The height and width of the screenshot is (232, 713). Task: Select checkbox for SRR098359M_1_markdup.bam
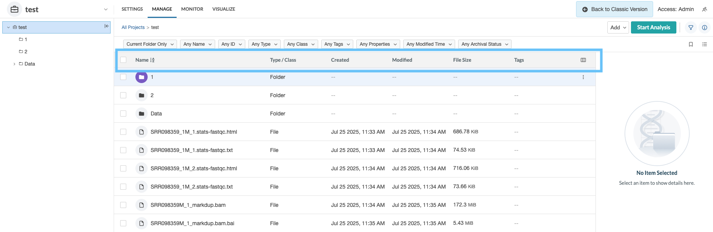tap(123, 205)
